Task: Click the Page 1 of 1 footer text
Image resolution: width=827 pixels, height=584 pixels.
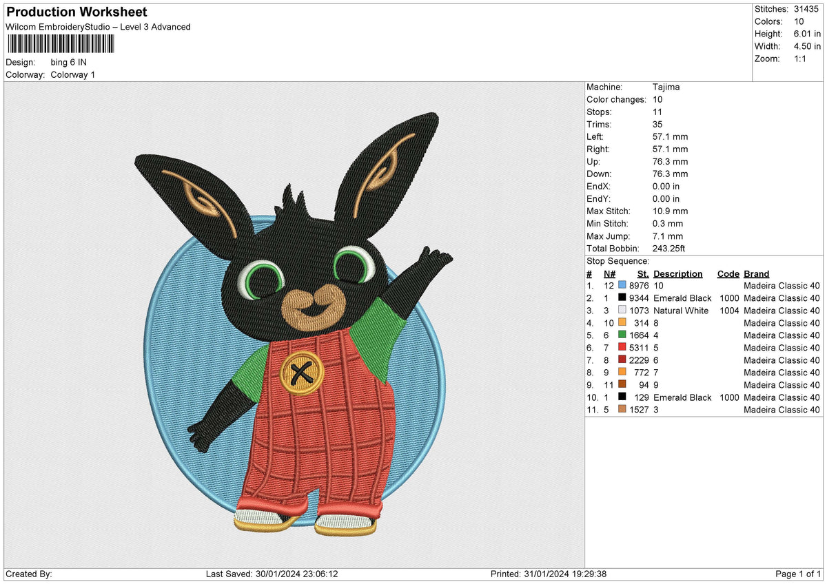Action: [x=798, y=574]
